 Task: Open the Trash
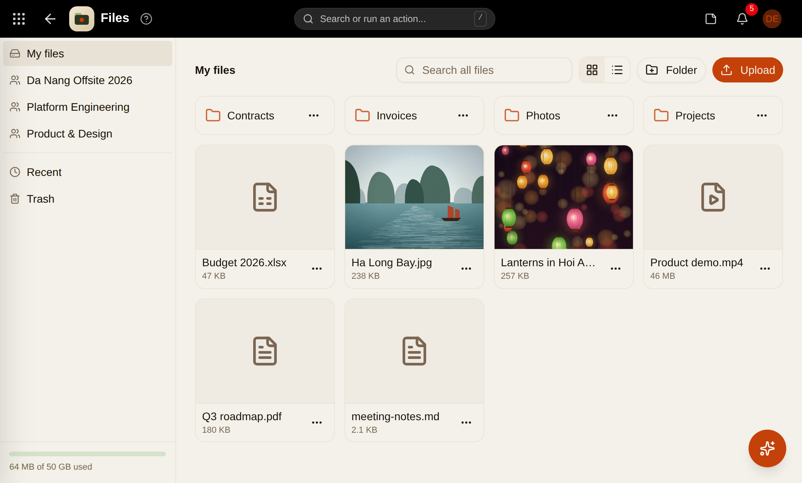click(88, 199)
